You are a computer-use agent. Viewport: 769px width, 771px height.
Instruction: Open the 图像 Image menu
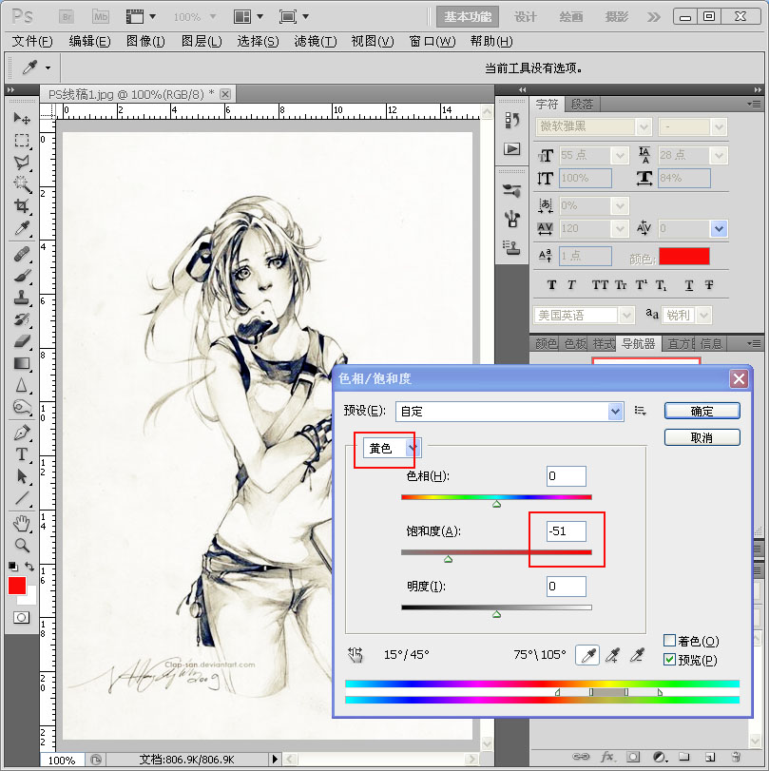point(145,41)
